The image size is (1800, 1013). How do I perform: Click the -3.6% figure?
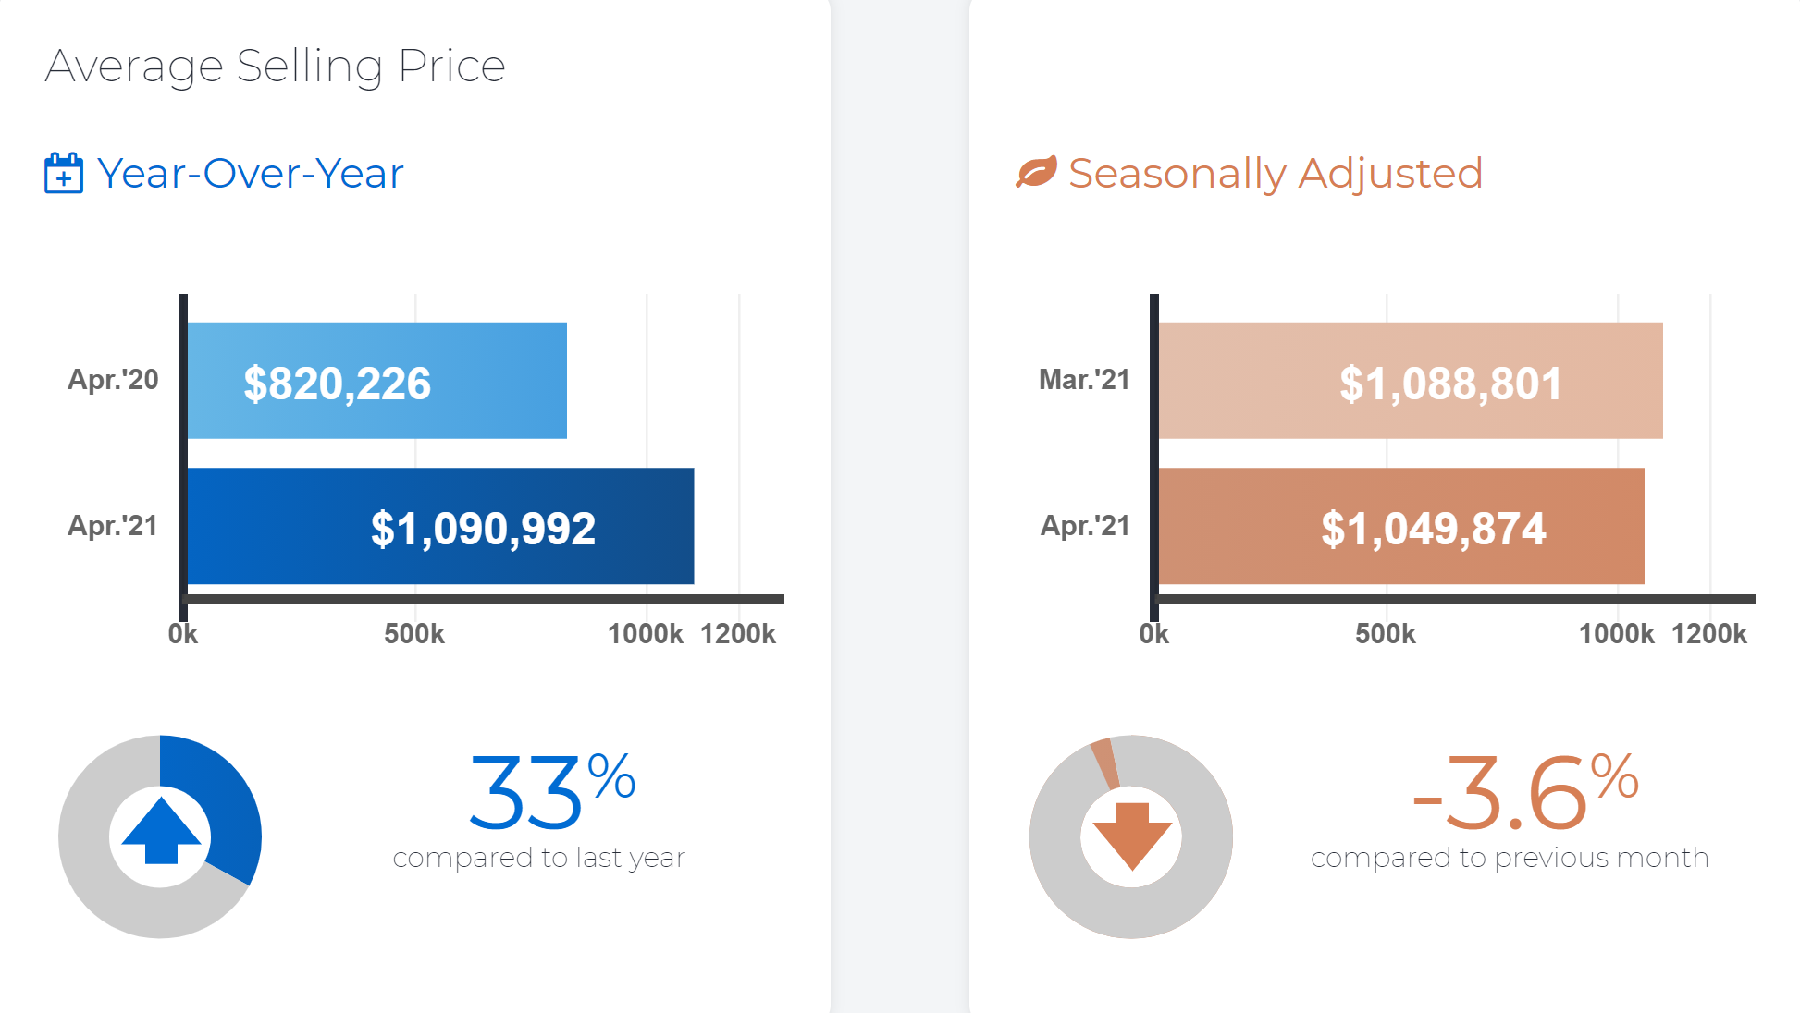[x=1524, y=791]
